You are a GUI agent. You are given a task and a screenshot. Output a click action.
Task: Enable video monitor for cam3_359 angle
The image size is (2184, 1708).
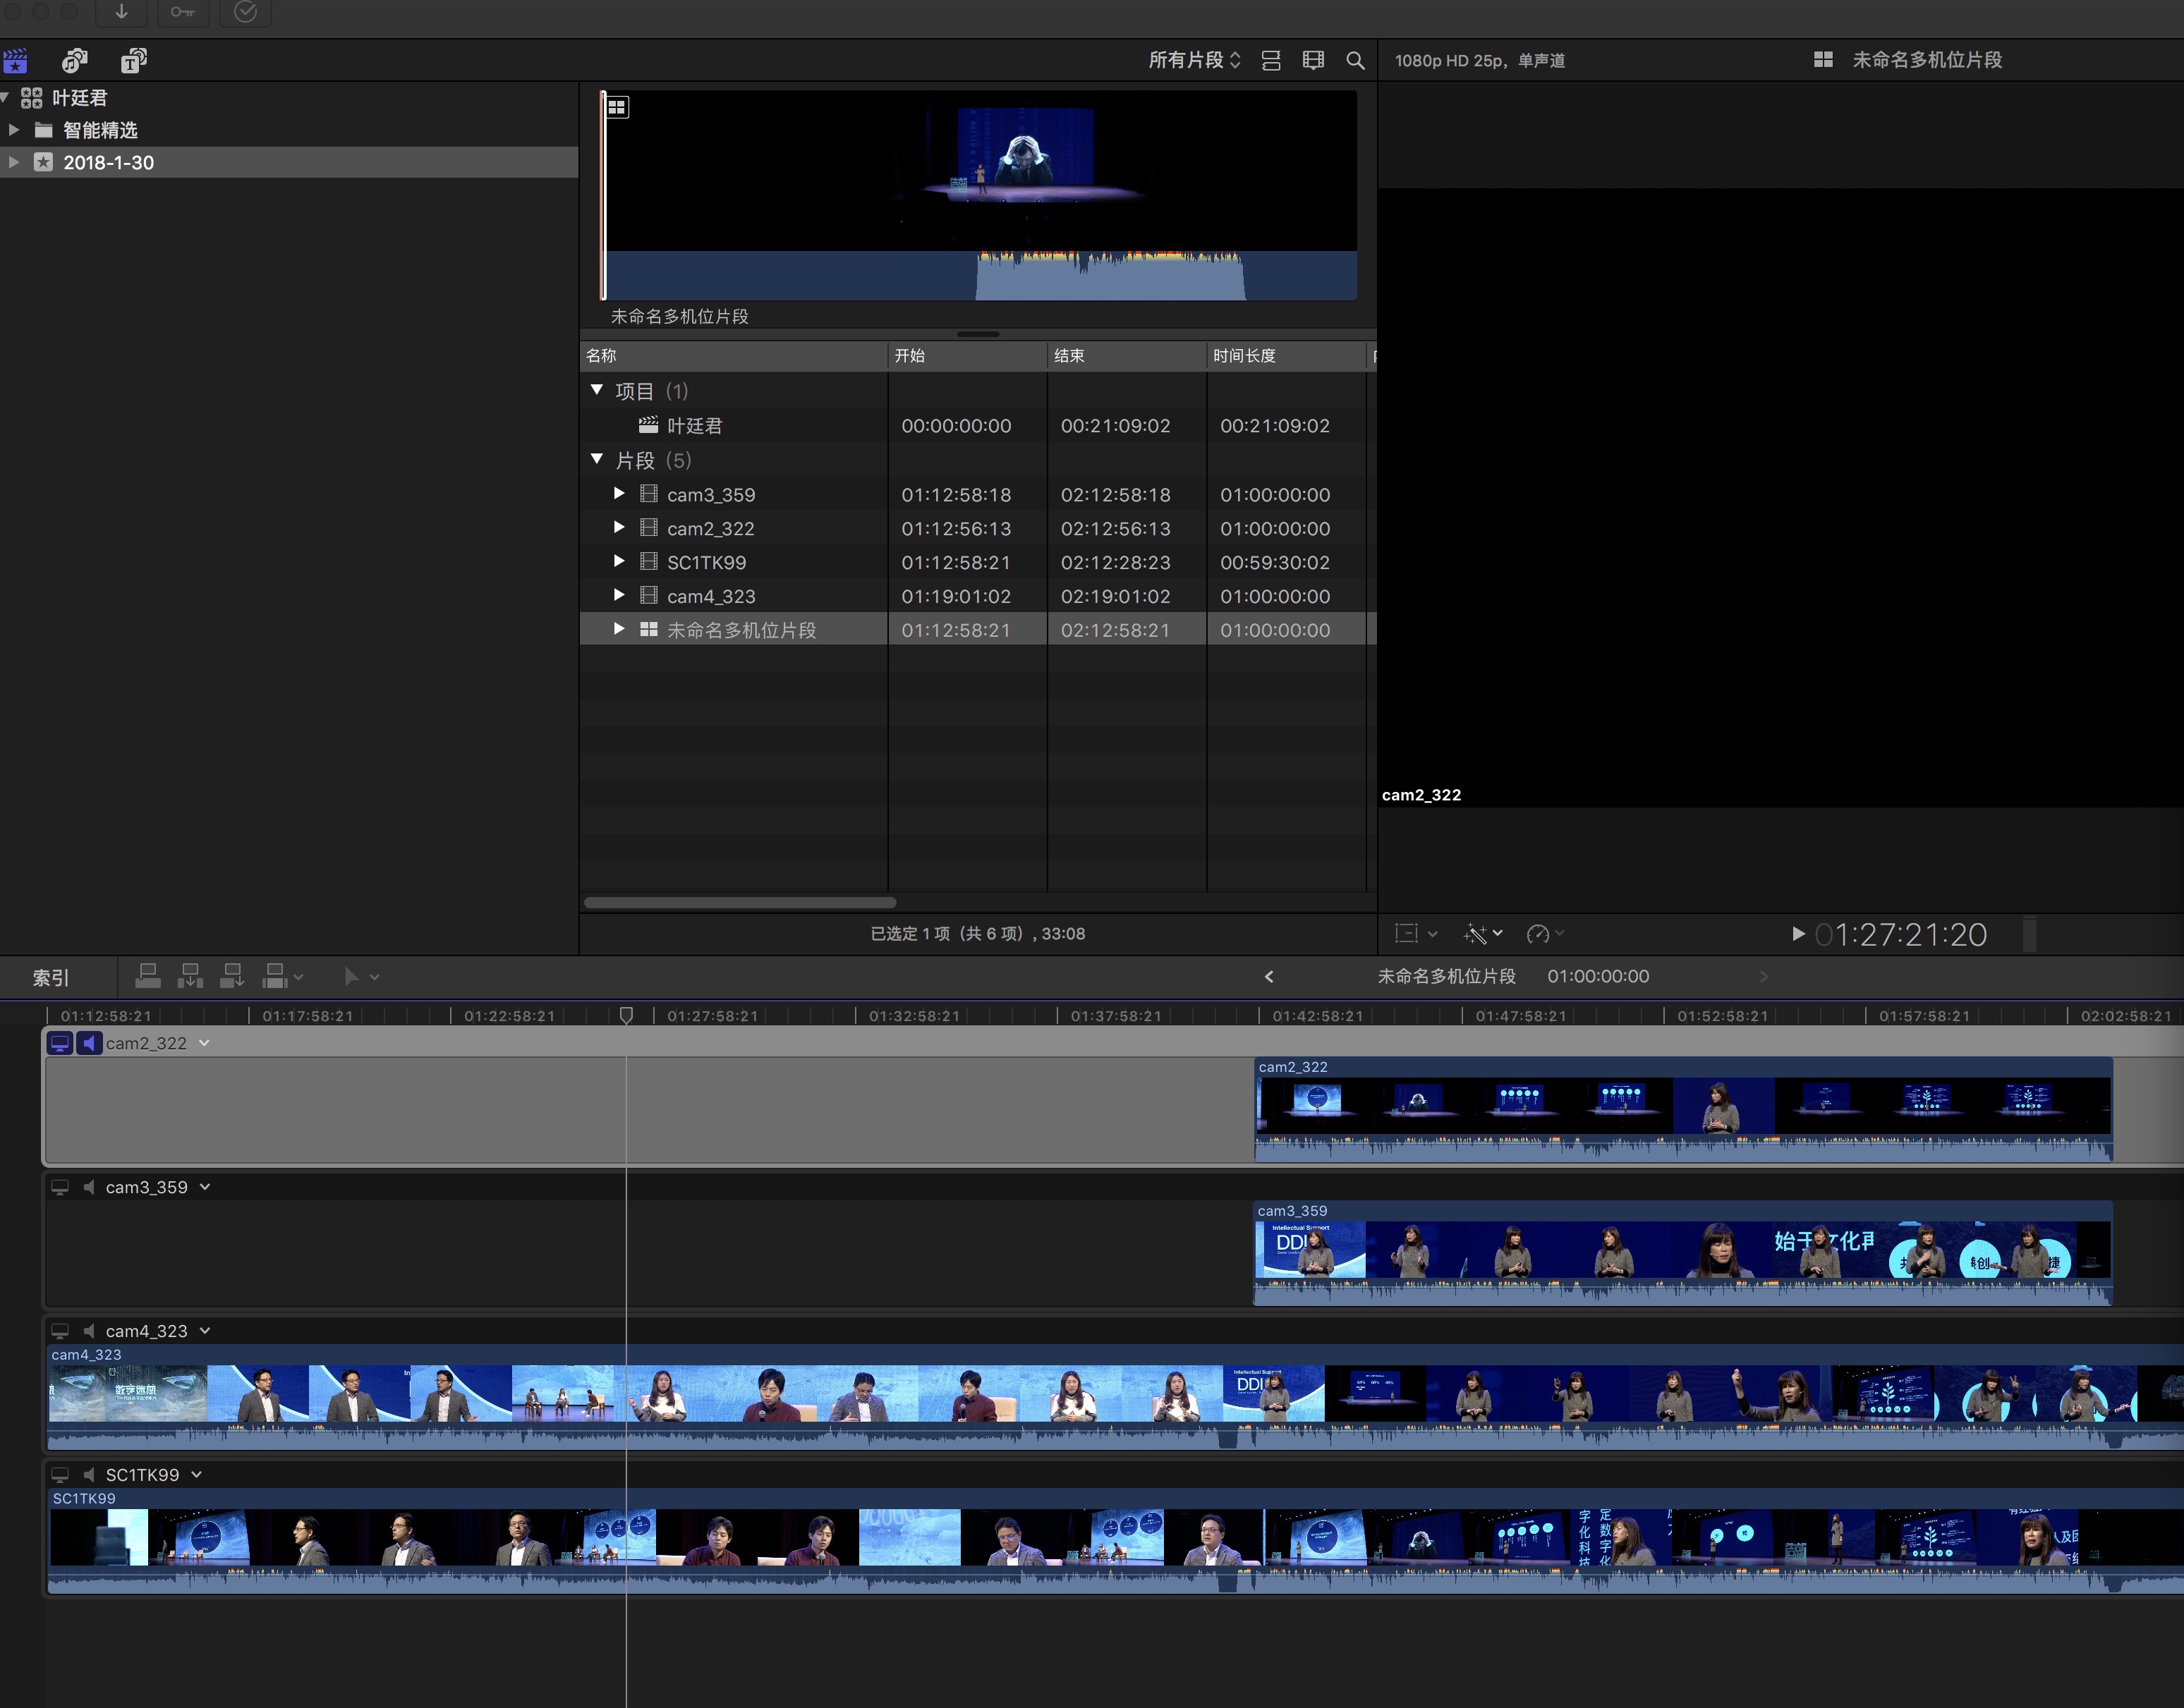(x=60, y=1187)
